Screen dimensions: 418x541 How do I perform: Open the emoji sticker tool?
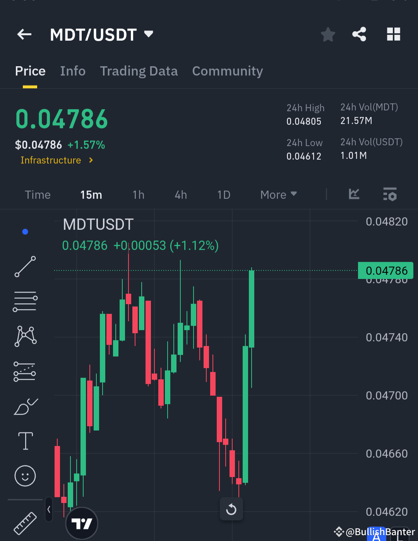click(x=25, y=476)
